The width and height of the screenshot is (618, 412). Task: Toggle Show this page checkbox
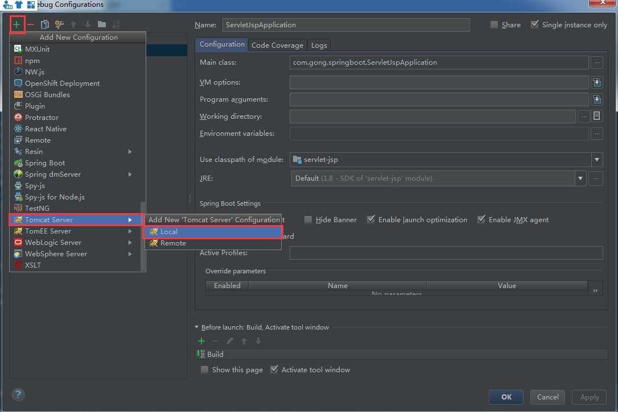click(x=204, y=369)
